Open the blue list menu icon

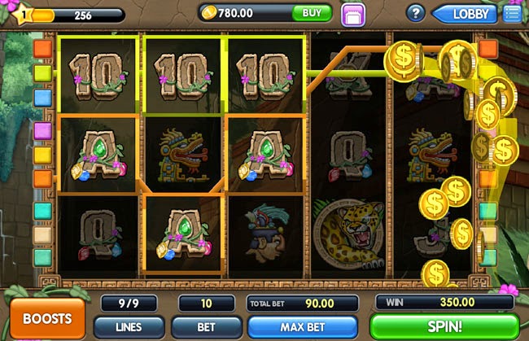click(x=512, y=14)
